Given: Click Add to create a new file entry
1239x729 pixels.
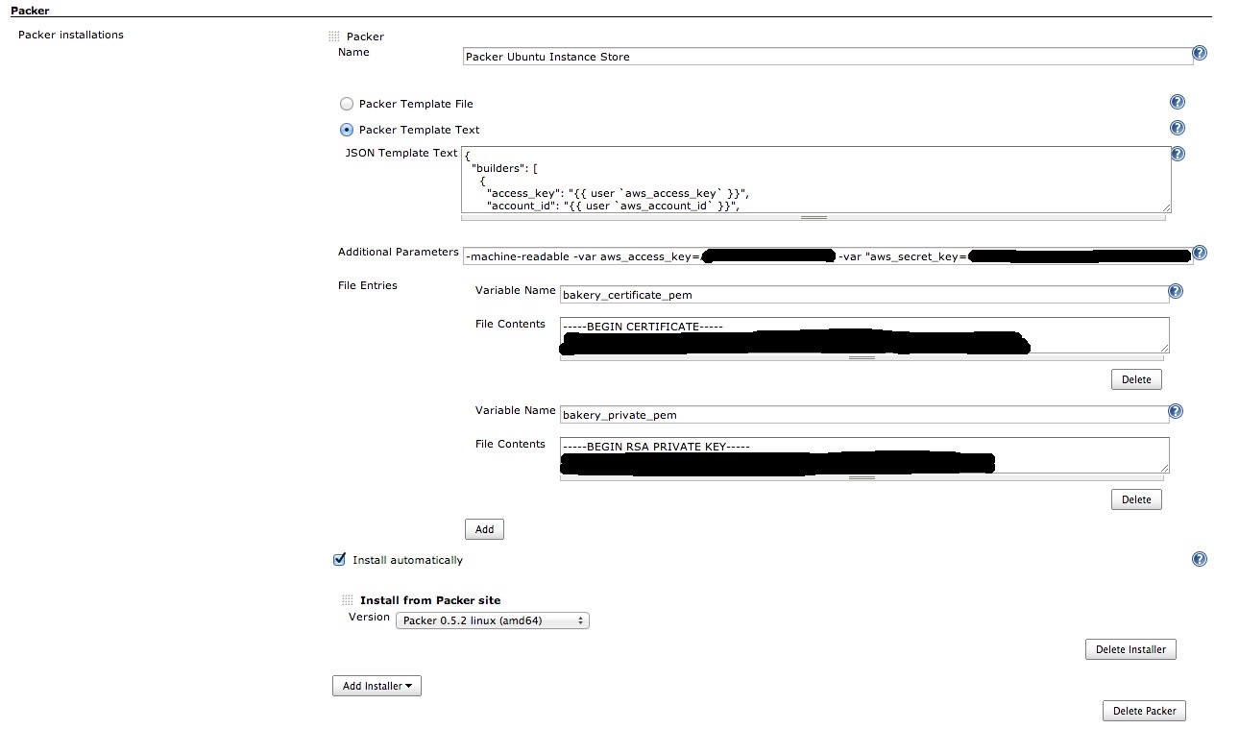Looking at the screenshot, I should pos(484,528).
